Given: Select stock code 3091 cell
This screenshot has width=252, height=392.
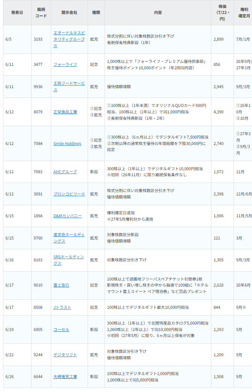Looking at the screenshot, I should [x=41, y=194].
